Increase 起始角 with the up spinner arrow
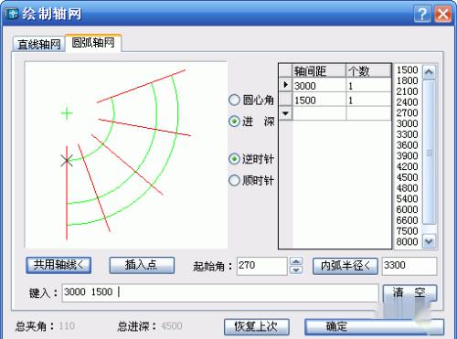457x339 pixels. 296,261
